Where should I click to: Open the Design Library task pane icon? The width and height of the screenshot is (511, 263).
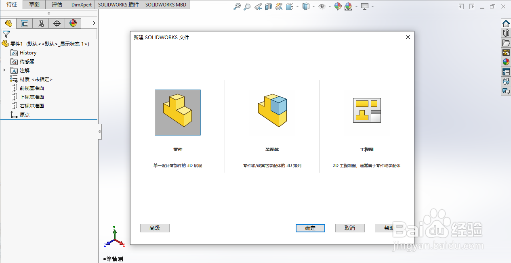[x=506, y=33]
